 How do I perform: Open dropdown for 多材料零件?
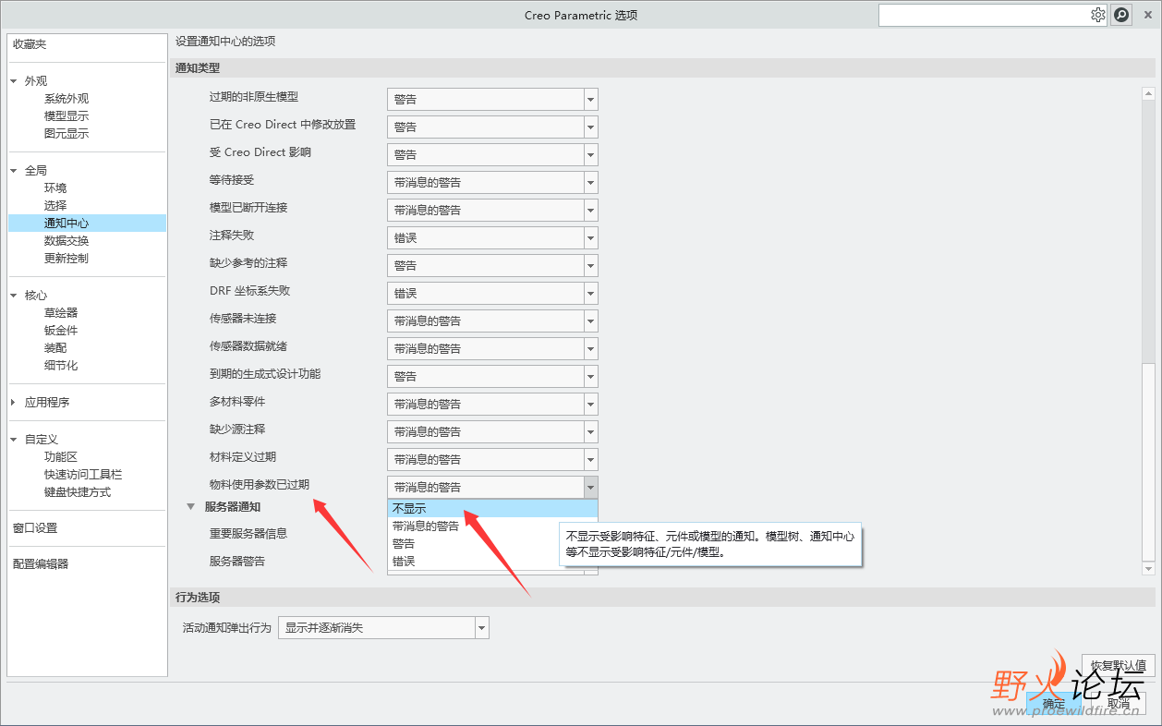(591, 404)
